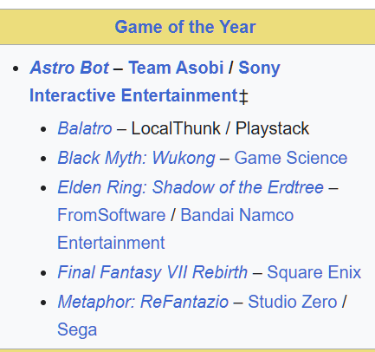The width and height of the screenshot is (375, 352).
Task: Open the Black Myth: Wukong link
Action: pos(136,159)
